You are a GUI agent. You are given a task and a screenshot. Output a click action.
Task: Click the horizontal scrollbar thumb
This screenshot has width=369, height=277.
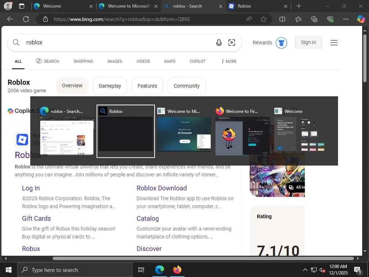pos(203,258)
